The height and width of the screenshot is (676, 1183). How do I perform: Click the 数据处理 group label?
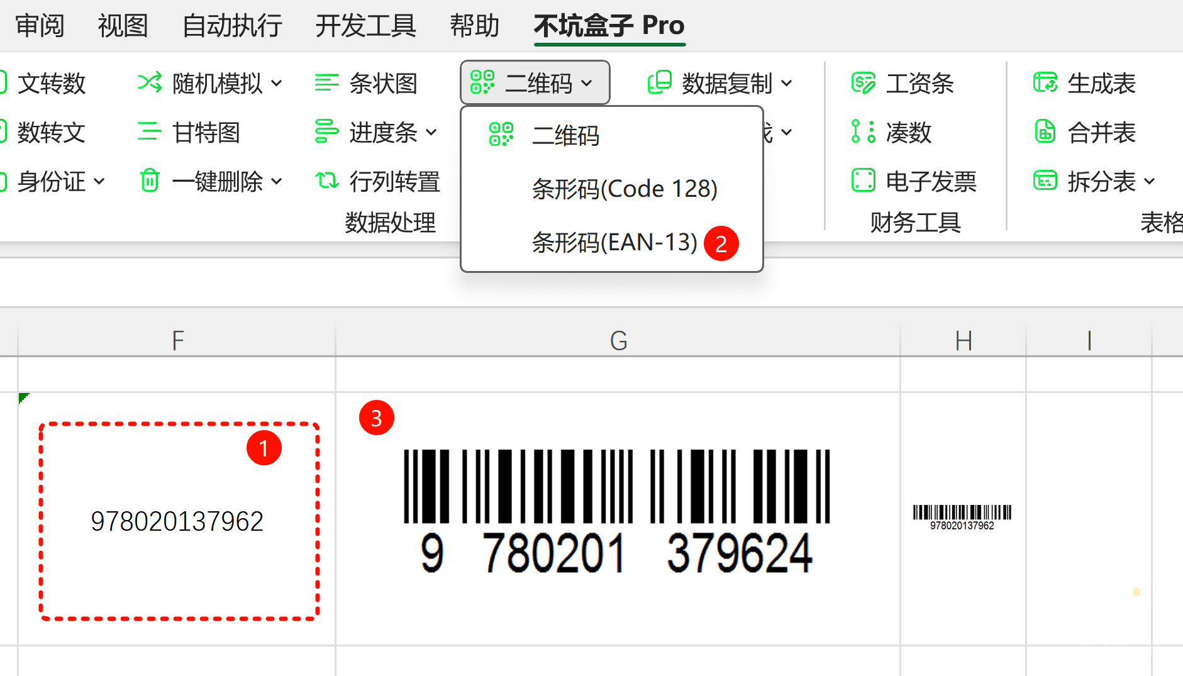390,223
